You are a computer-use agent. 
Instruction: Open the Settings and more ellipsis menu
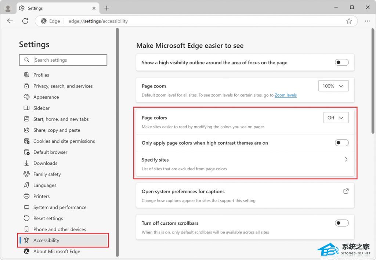[x=367, y=21]
